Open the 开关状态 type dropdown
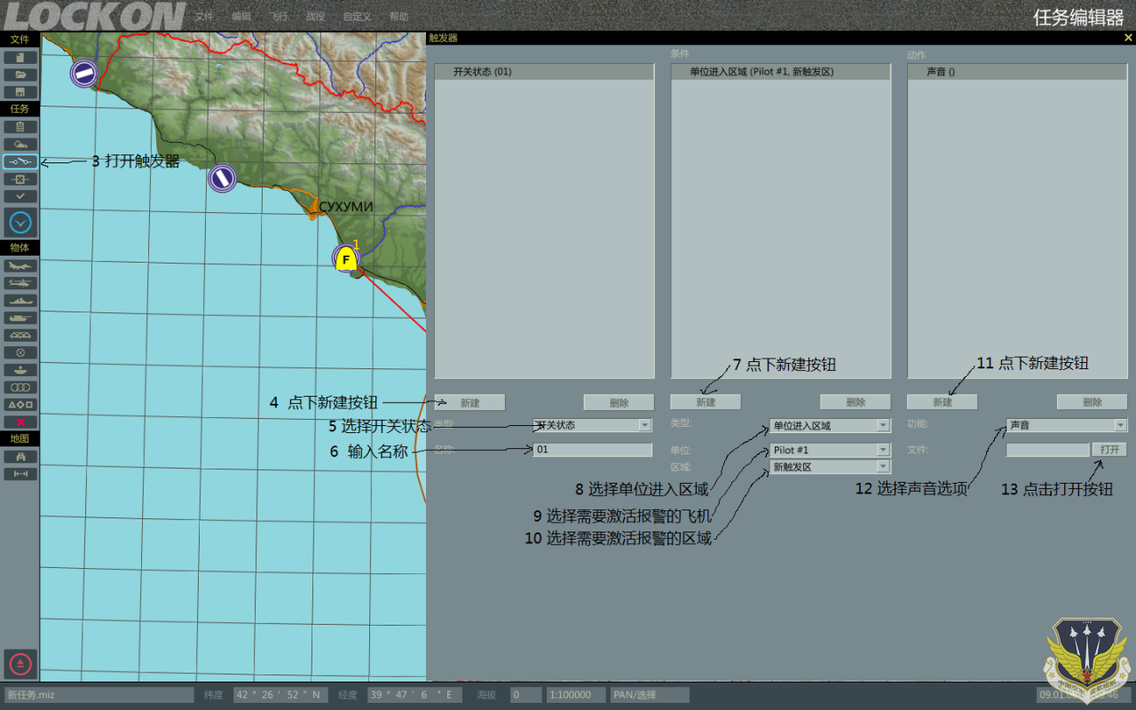1136x710 pixels. point(592,425)
